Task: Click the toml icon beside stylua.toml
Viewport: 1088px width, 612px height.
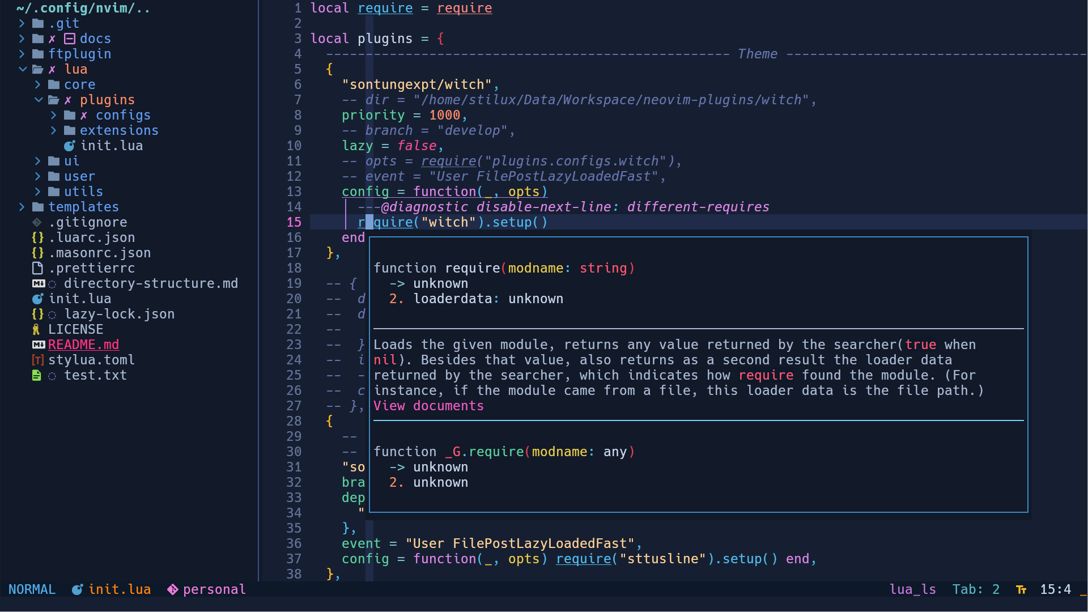Action: [37, 360]
